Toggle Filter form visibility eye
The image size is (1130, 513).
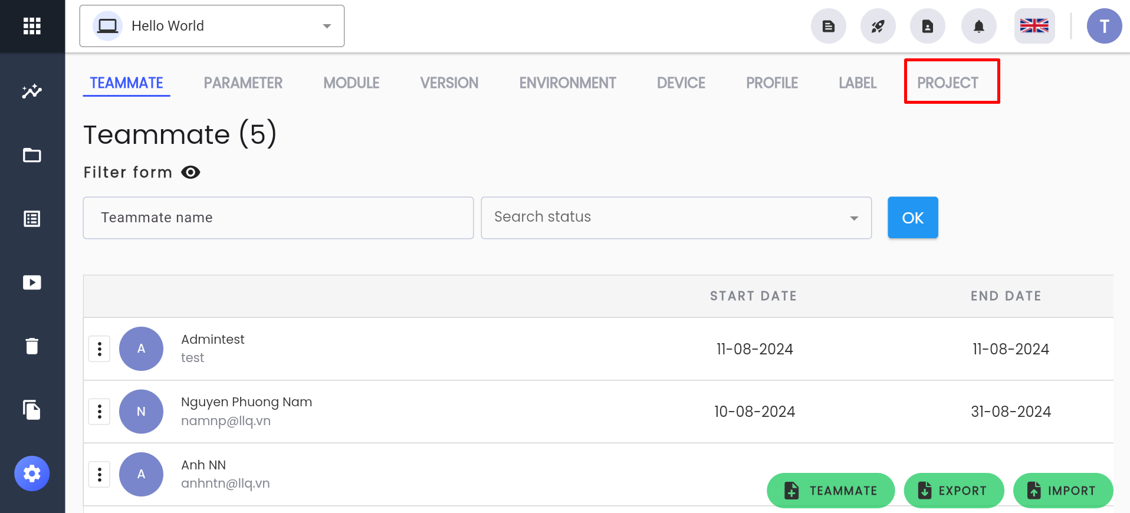click(x=190, y=172)
